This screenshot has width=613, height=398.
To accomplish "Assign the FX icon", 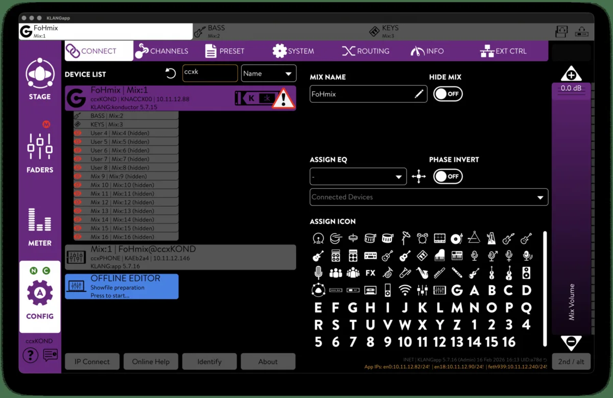I will (x=370, y=273).
